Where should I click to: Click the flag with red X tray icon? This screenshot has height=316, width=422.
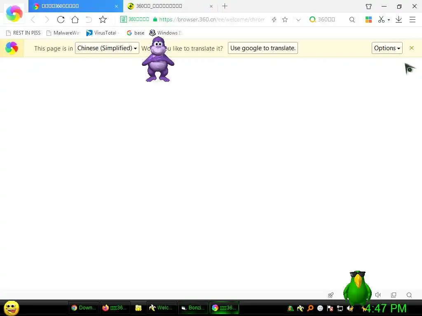(330, 308)
